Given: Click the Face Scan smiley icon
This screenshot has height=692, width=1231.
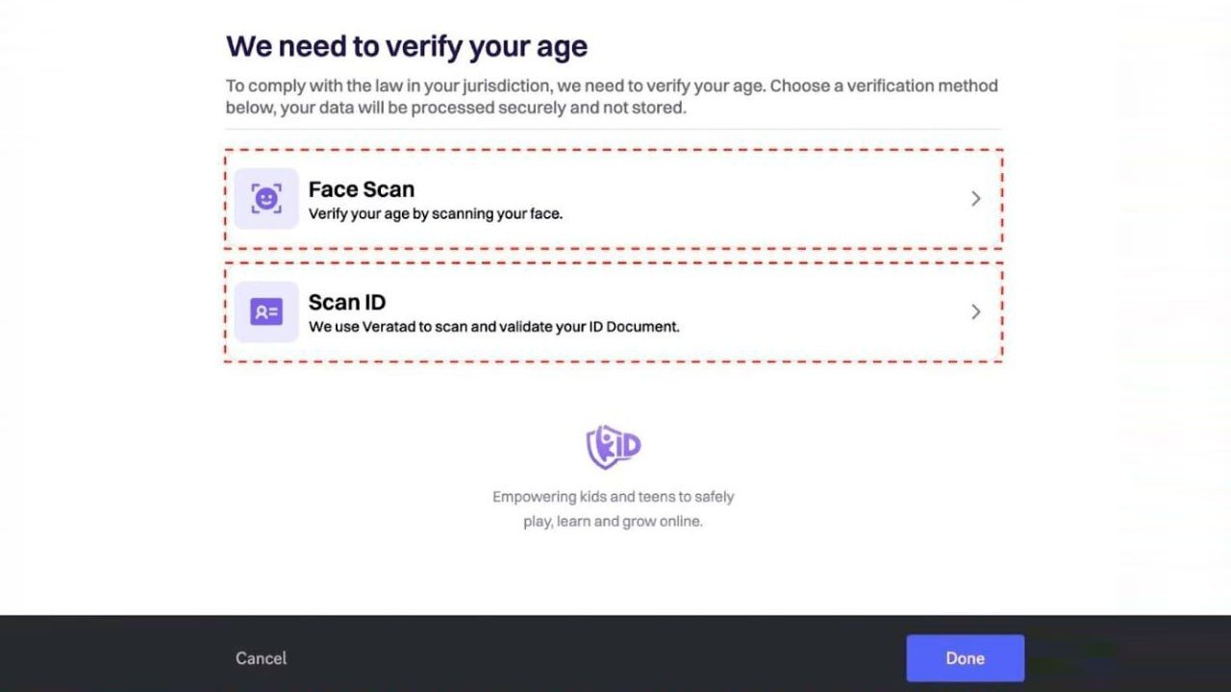Looking at the screenshot, I should [x=266, y=199].
